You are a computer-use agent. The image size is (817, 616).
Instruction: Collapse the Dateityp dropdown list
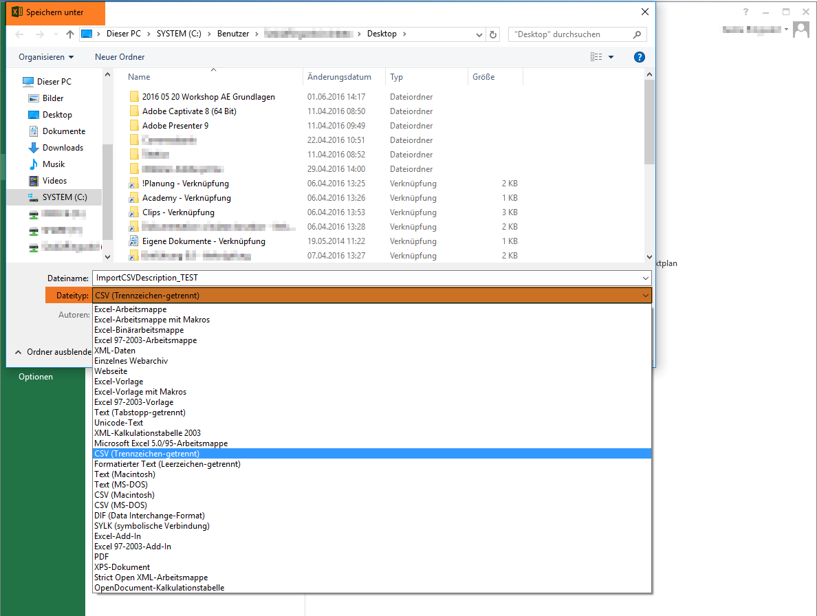pos(646,296)
